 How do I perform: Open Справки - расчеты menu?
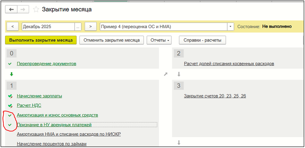[x=202, y=40]
